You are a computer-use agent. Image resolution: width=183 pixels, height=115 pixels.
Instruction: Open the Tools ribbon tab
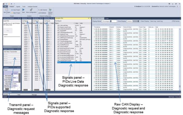(x=24, y=6)
